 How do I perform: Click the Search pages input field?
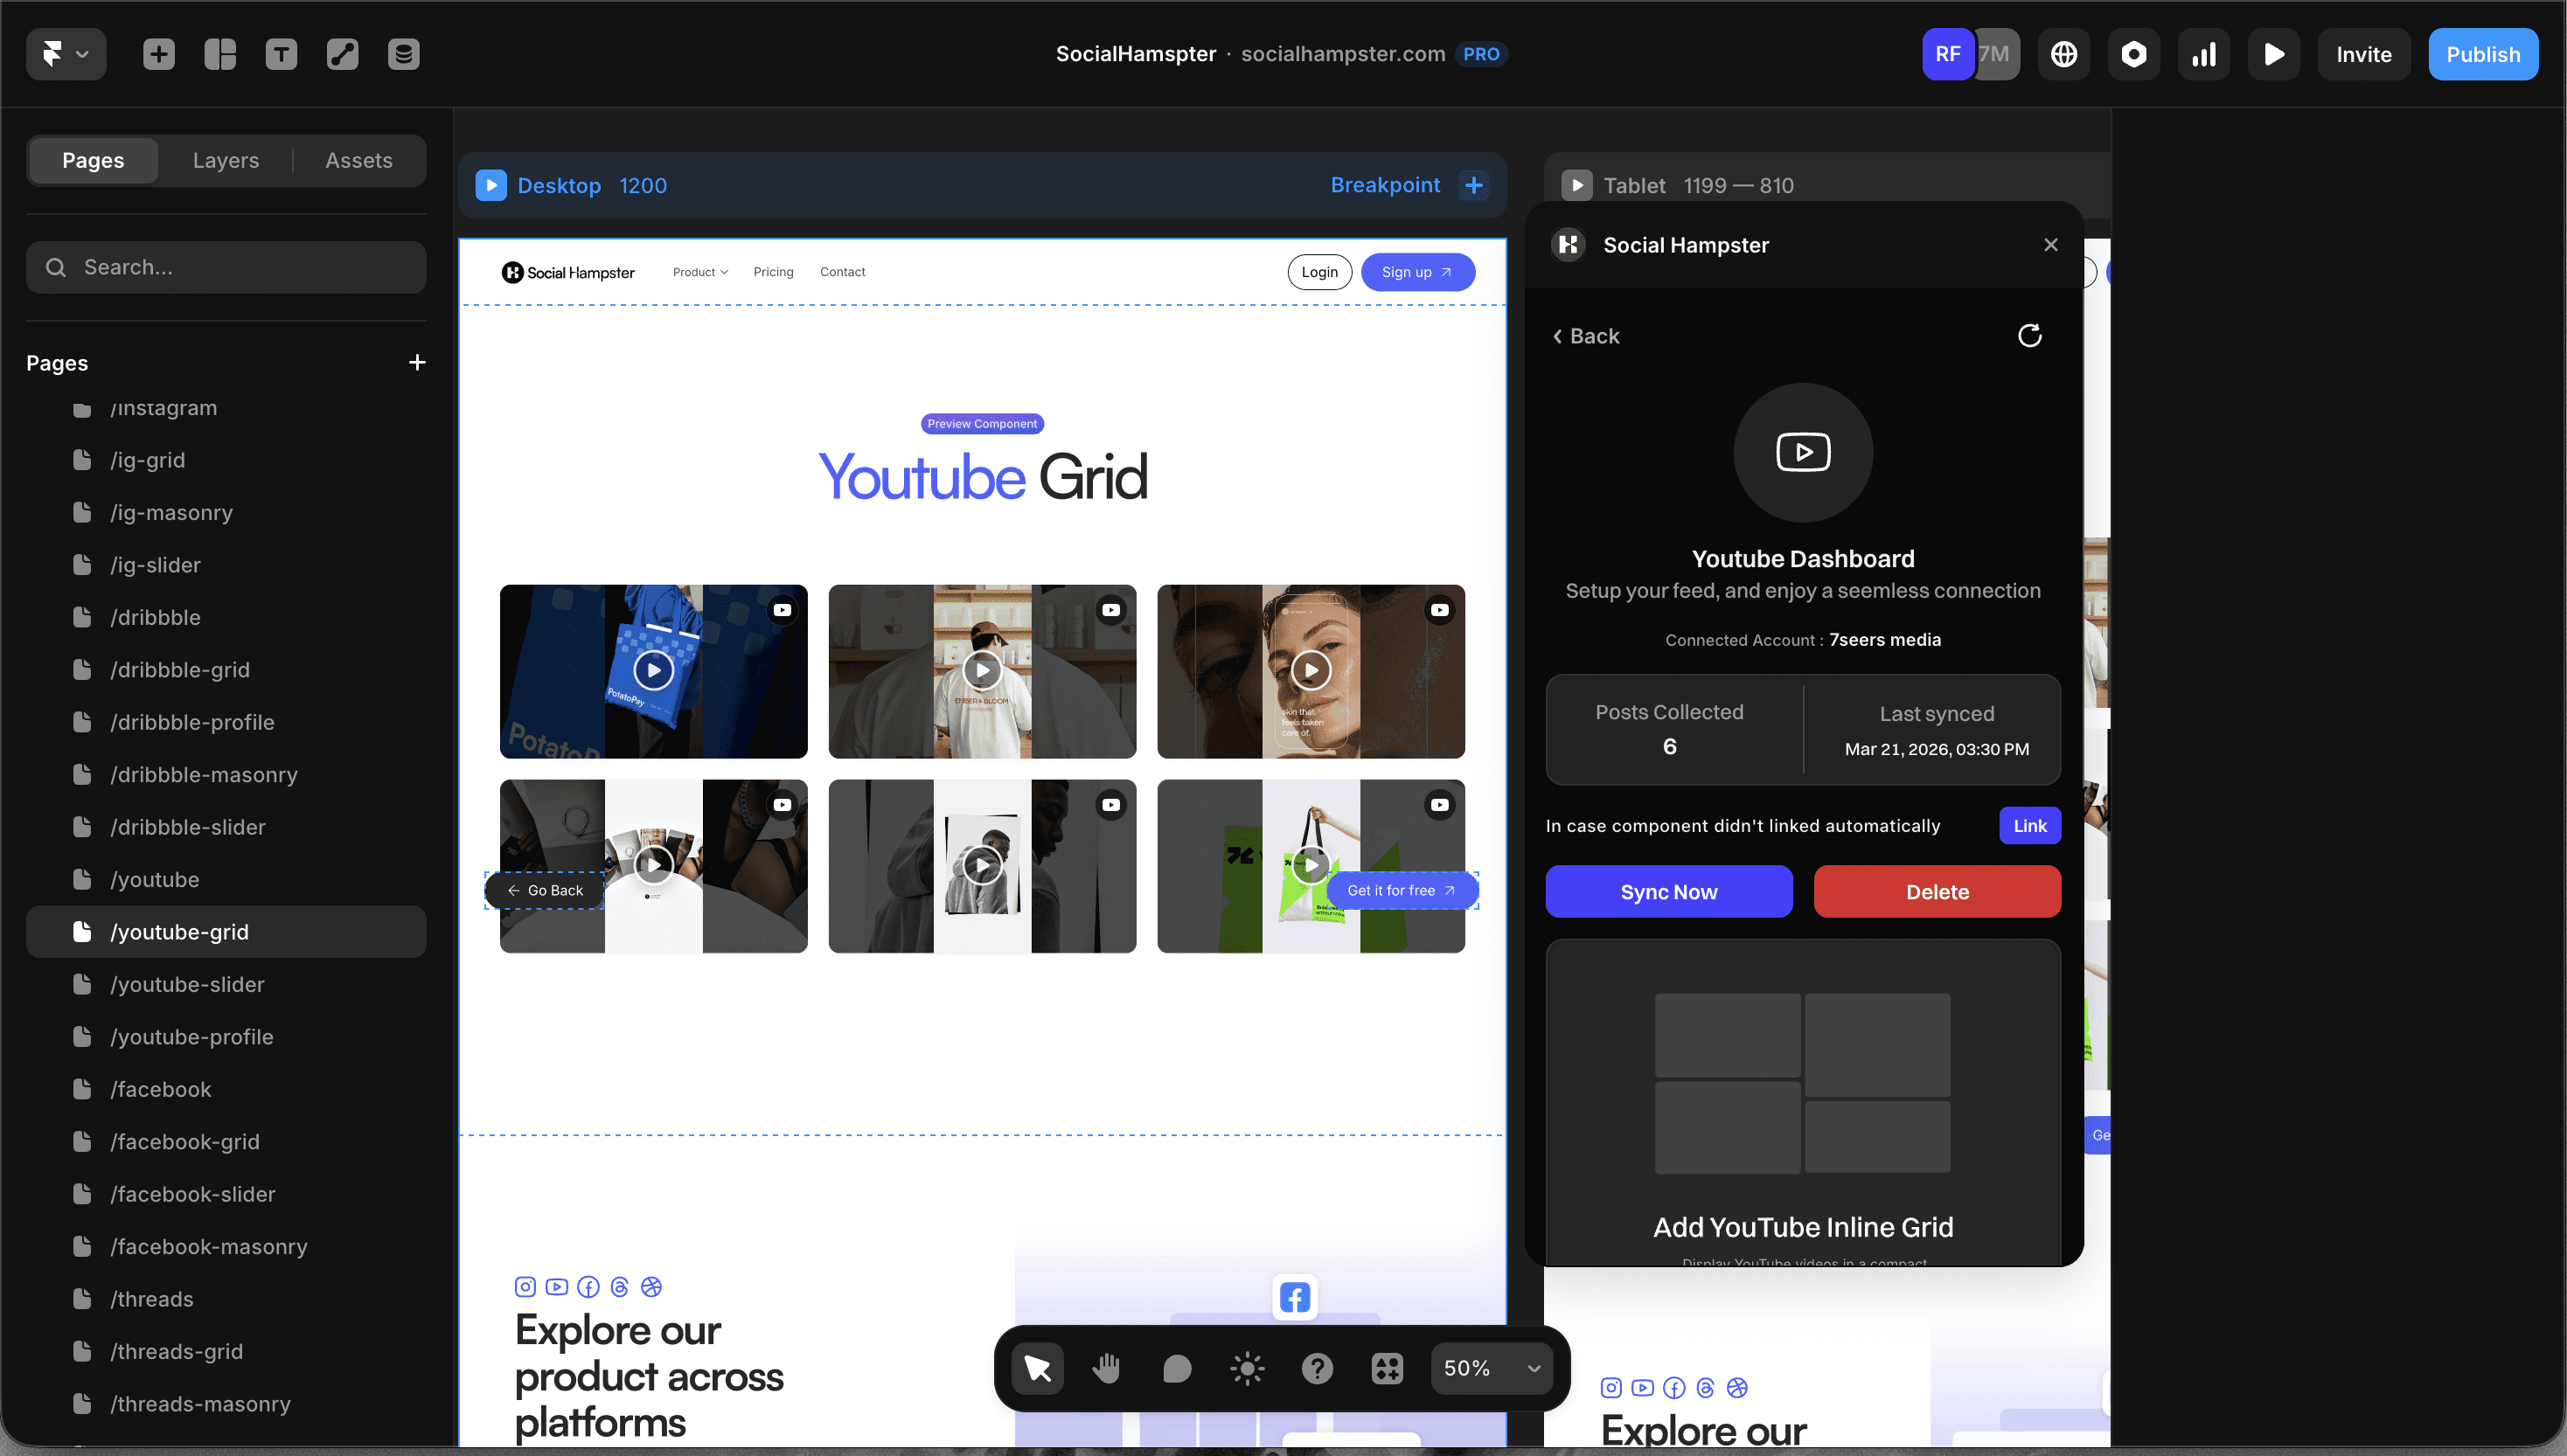226,267
